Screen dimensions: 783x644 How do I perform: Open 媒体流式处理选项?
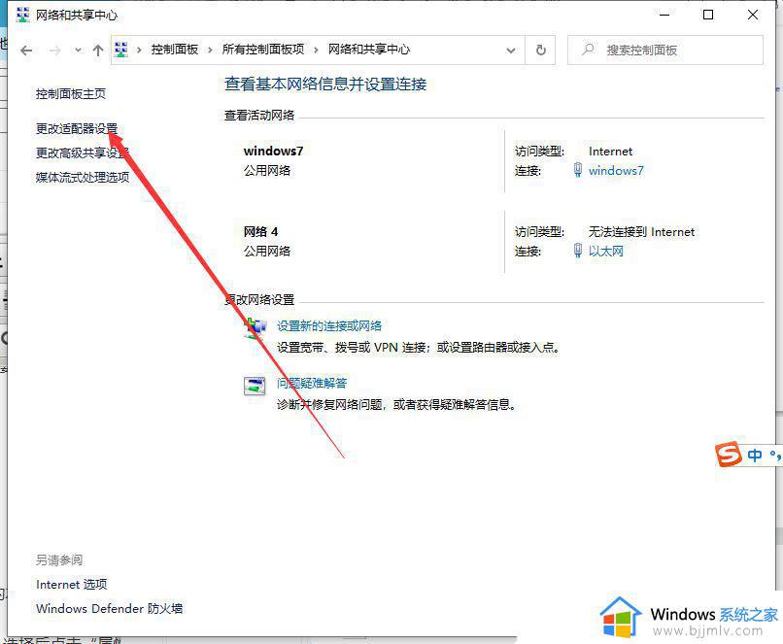pos(83,177)
